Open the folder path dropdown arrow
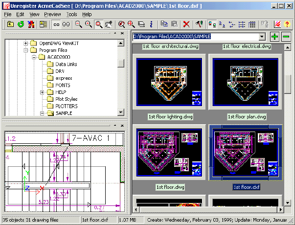 coord(262,37)
